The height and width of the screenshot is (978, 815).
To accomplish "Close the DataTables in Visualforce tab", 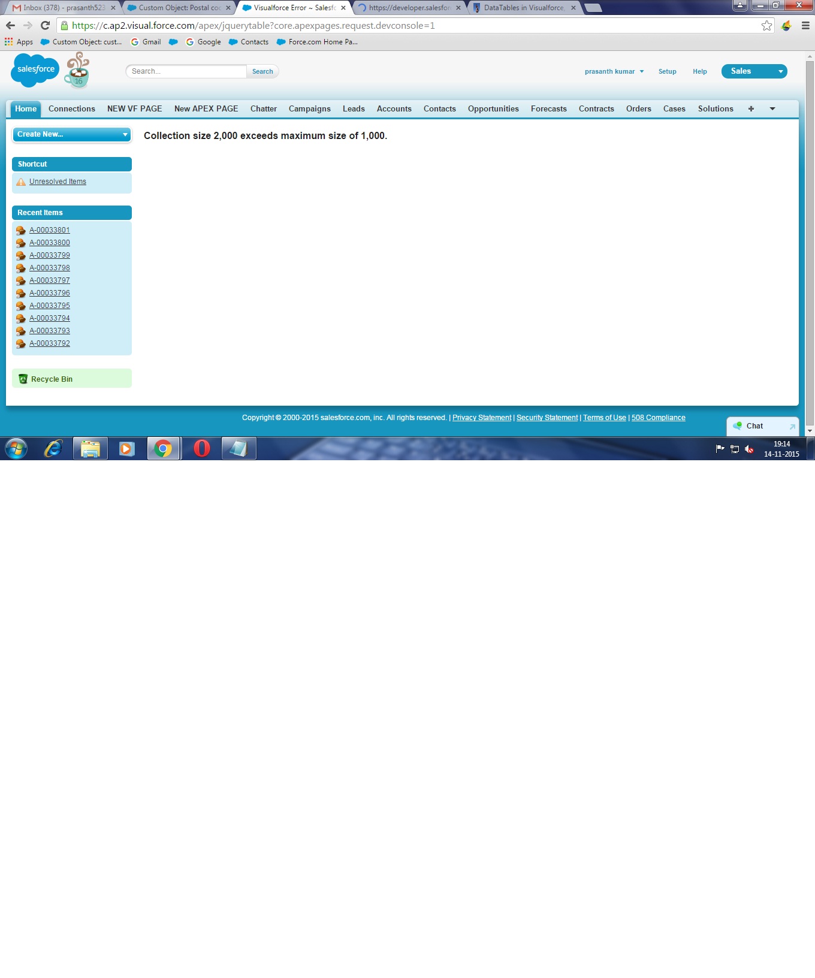I will 573,8.
